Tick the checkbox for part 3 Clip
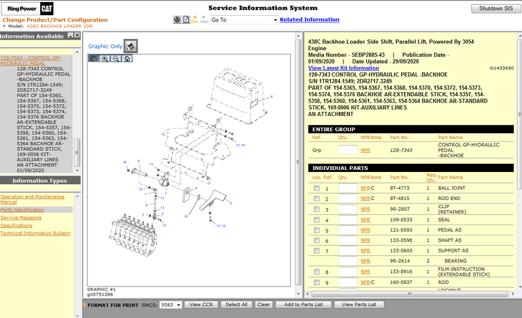Screen dimensions: 522x318 pyautogui.click(x=316, y=209)
